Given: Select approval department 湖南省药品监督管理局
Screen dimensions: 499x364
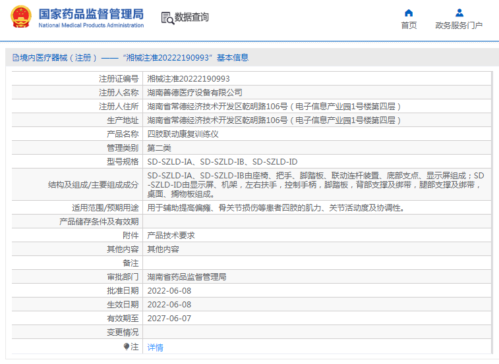Looking at the screenshot, I should tap(187, 277).
